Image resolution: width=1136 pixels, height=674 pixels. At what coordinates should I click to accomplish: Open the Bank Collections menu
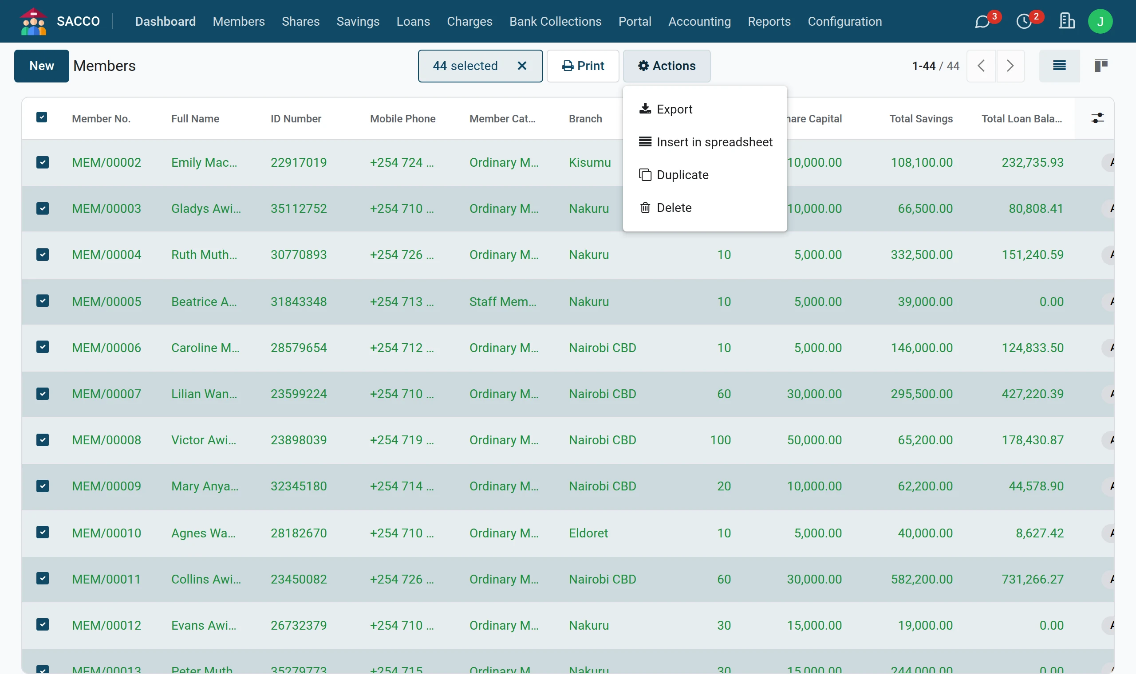[555, 21]
